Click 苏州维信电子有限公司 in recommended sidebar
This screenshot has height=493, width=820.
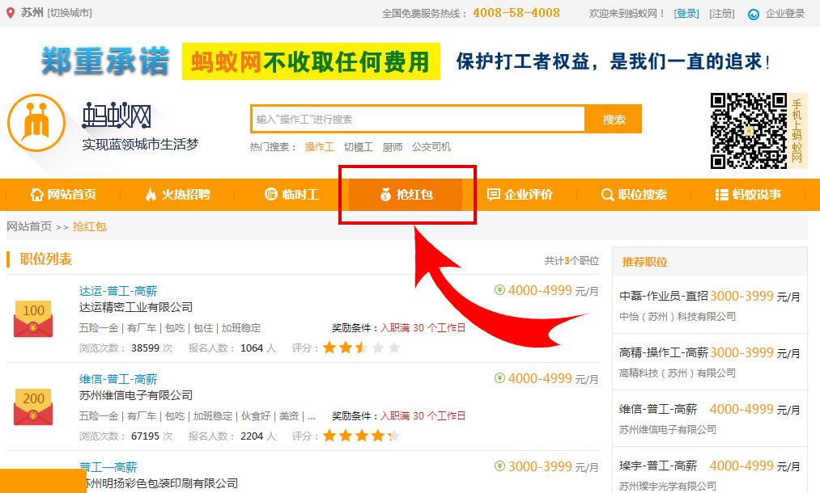[668, 430]
